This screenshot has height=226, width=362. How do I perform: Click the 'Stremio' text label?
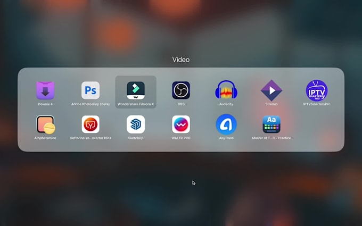[x=271, y=104]
